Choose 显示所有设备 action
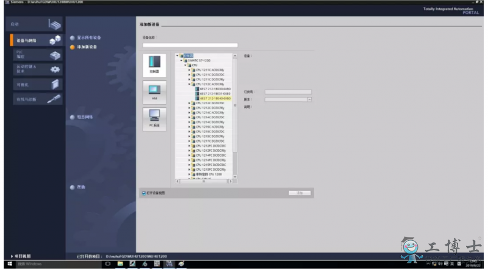Viewport: 488px width, 270px height. pos(88,38)
